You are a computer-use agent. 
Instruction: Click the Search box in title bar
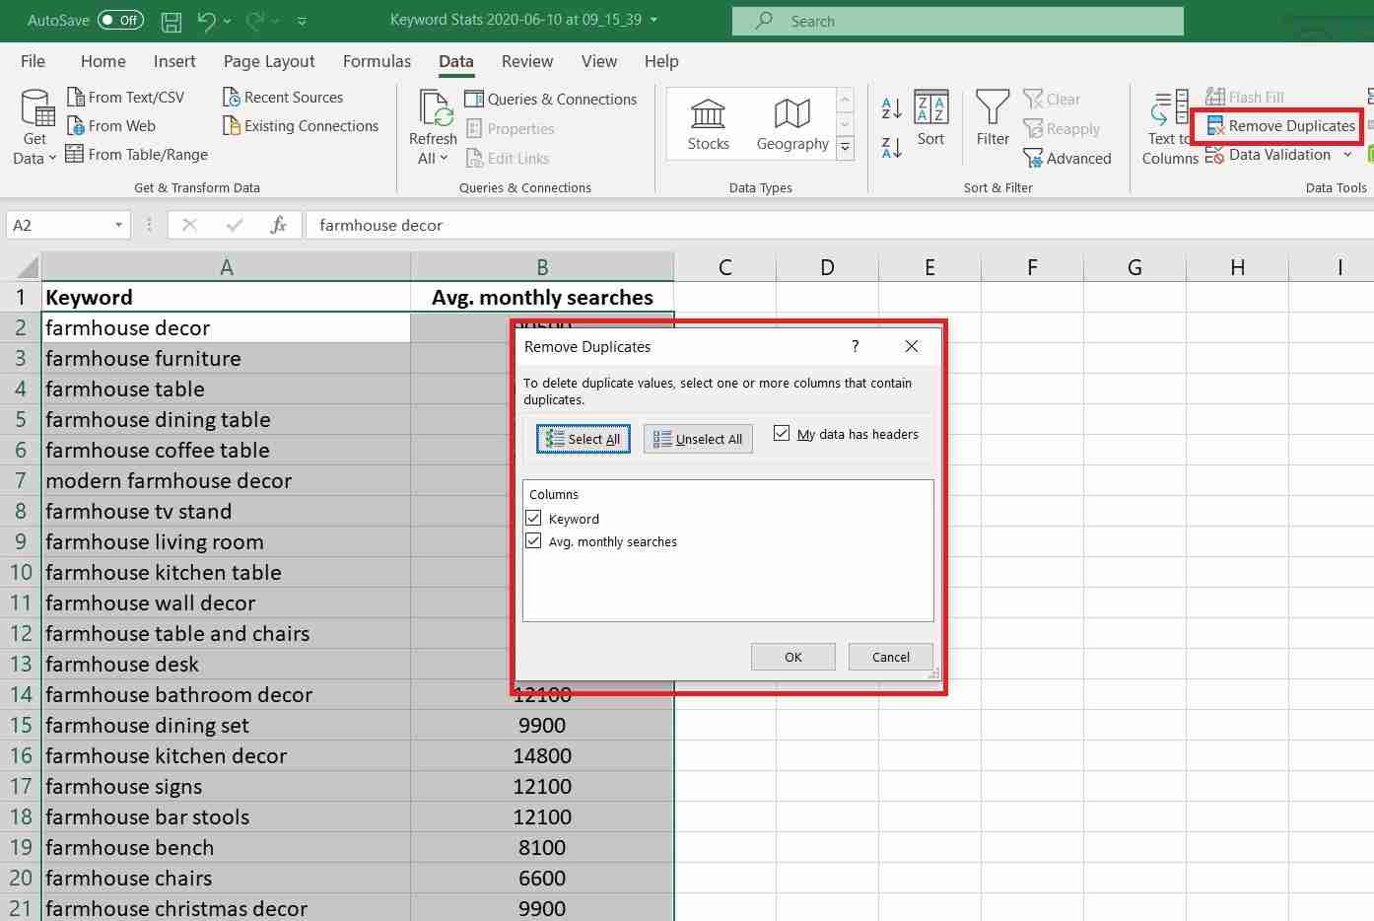(x=956, y=21)
